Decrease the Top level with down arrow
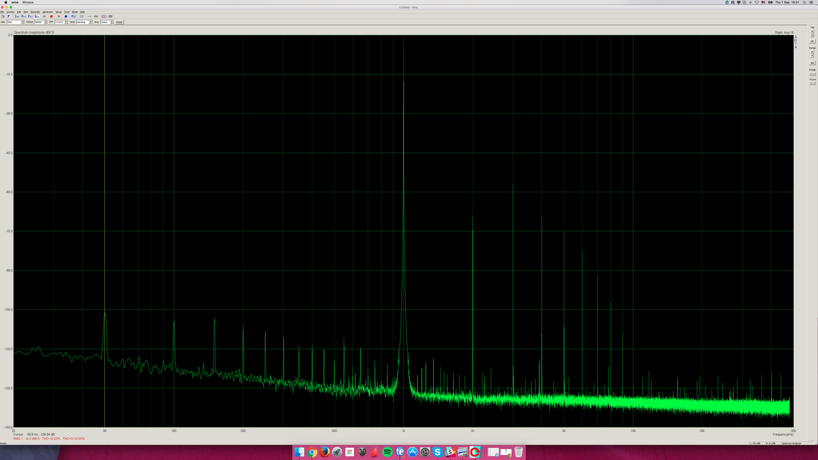The height and width of the screenshot is (460, 818). pos(812,35)
